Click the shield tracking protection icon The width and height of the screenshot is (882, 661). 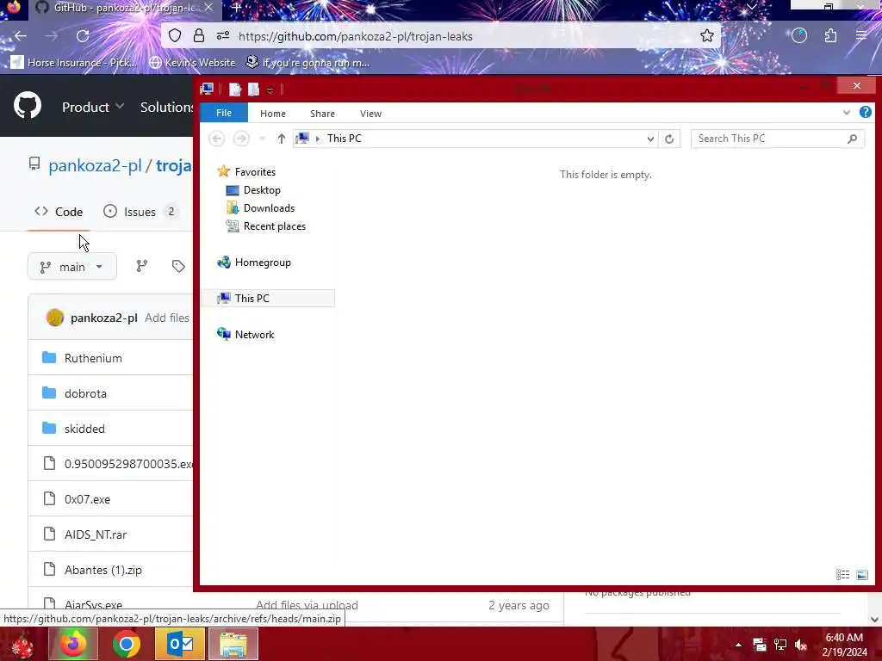(x=175, y=36)
